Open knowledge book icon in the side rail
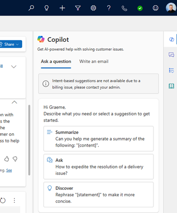Viewport: 177px width, 213px height. (171, 86)
